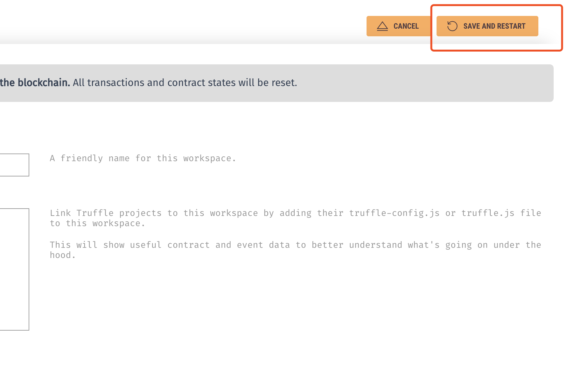Image resolution: width=574 pixels, height=372 pixels.
Task: Click the eject triangle icon on CANCEL
Action: tap(382, 26)
